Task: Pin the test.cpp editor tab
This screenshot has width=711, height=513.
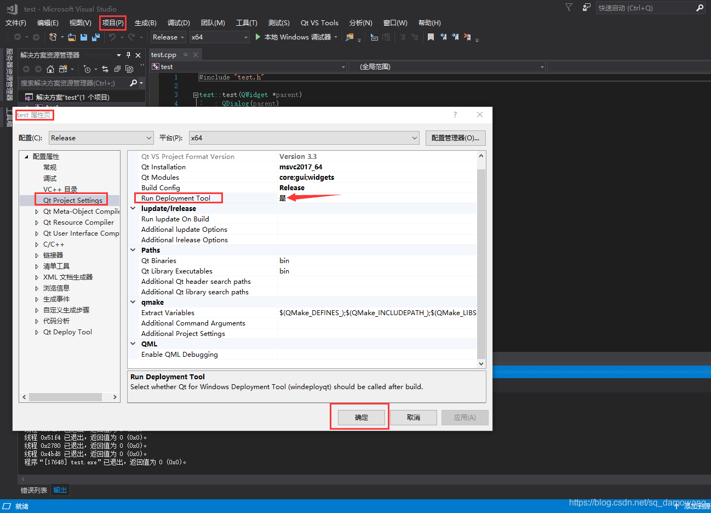Action: click(186, 54)
